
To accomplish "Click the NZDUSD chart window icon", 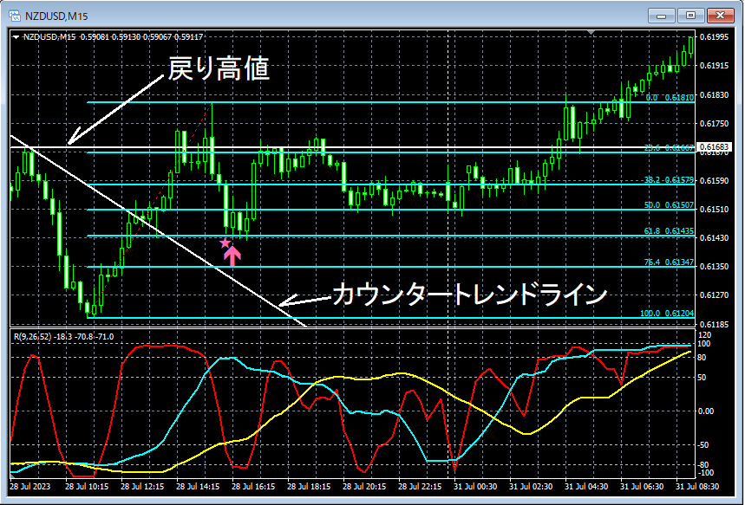I will 15,16.
